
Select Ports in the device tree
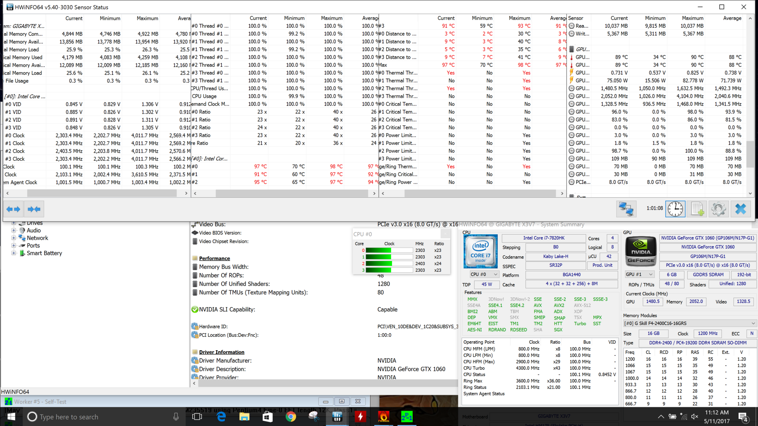(x=33, y=246)
